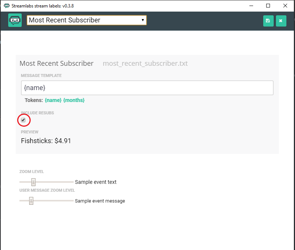Click the User Message Zoom Level slider handle
The width and height of the screenshot is (295, 250).
(x=31, y=201)
